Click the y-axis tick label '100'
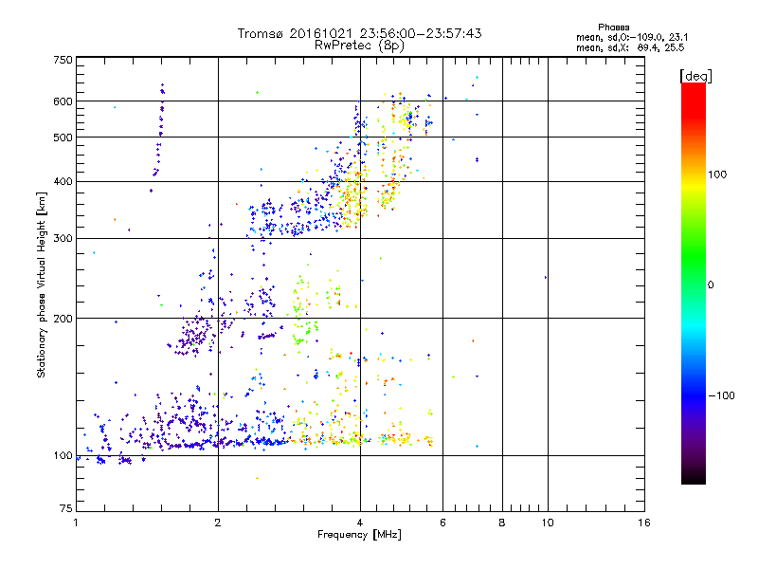 63,456
